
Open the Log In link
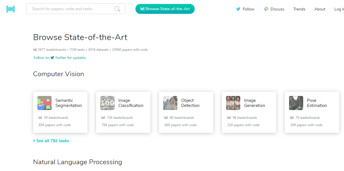point(339,9)
